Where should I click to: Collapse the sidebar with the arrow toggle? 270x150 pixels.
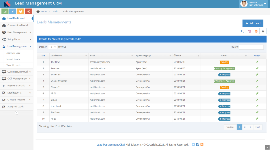click(17, 113)
